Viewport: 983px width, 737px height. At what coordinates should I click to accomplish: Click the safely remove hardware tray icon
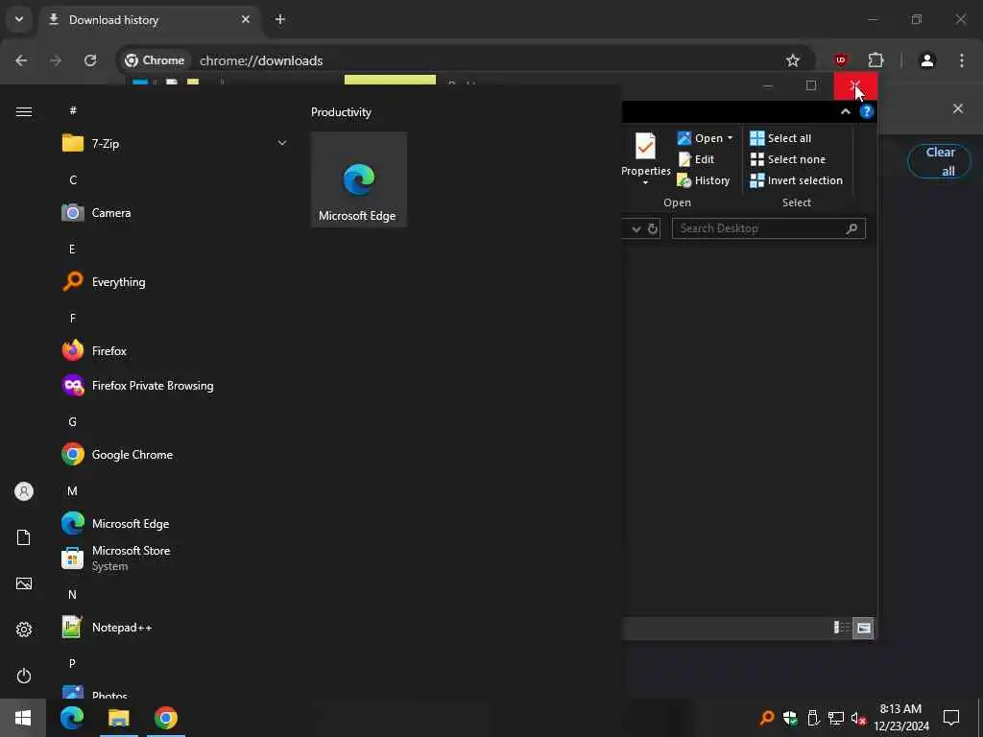(x=813, y=718)
